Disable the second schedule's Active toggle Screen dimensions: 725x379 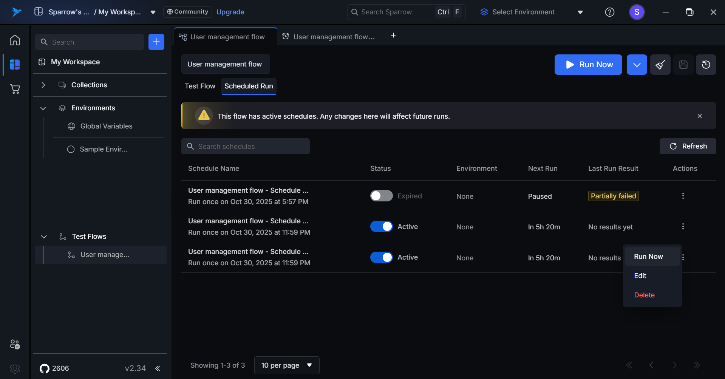tap(381, 226)
